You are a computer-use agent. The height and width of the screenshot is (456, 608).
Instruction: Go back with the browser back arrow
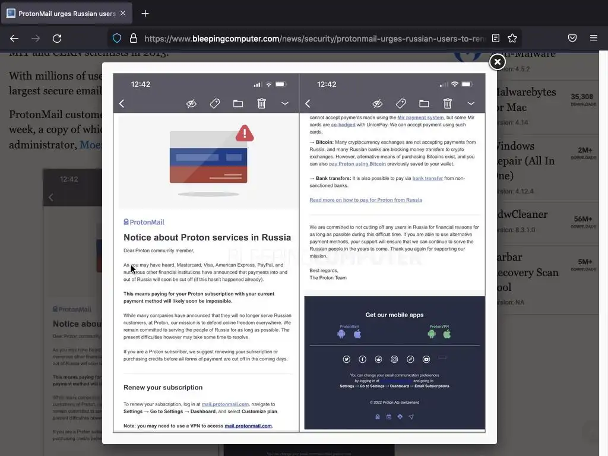point(14,39)
